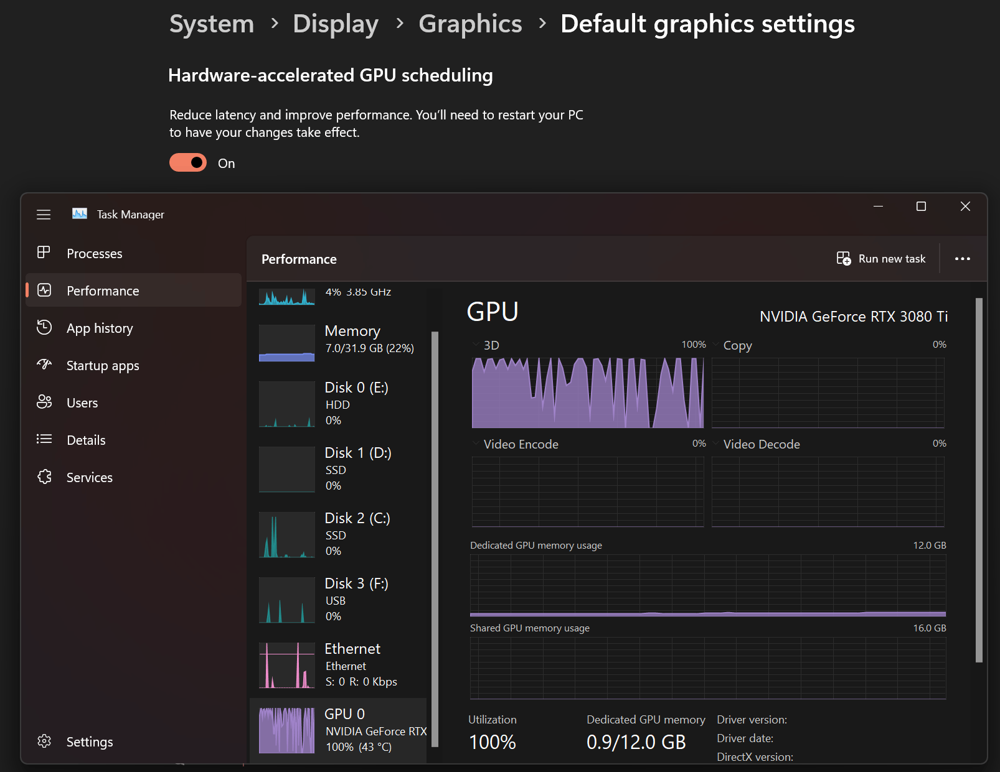Click the Driver version label

pos(752,720)
